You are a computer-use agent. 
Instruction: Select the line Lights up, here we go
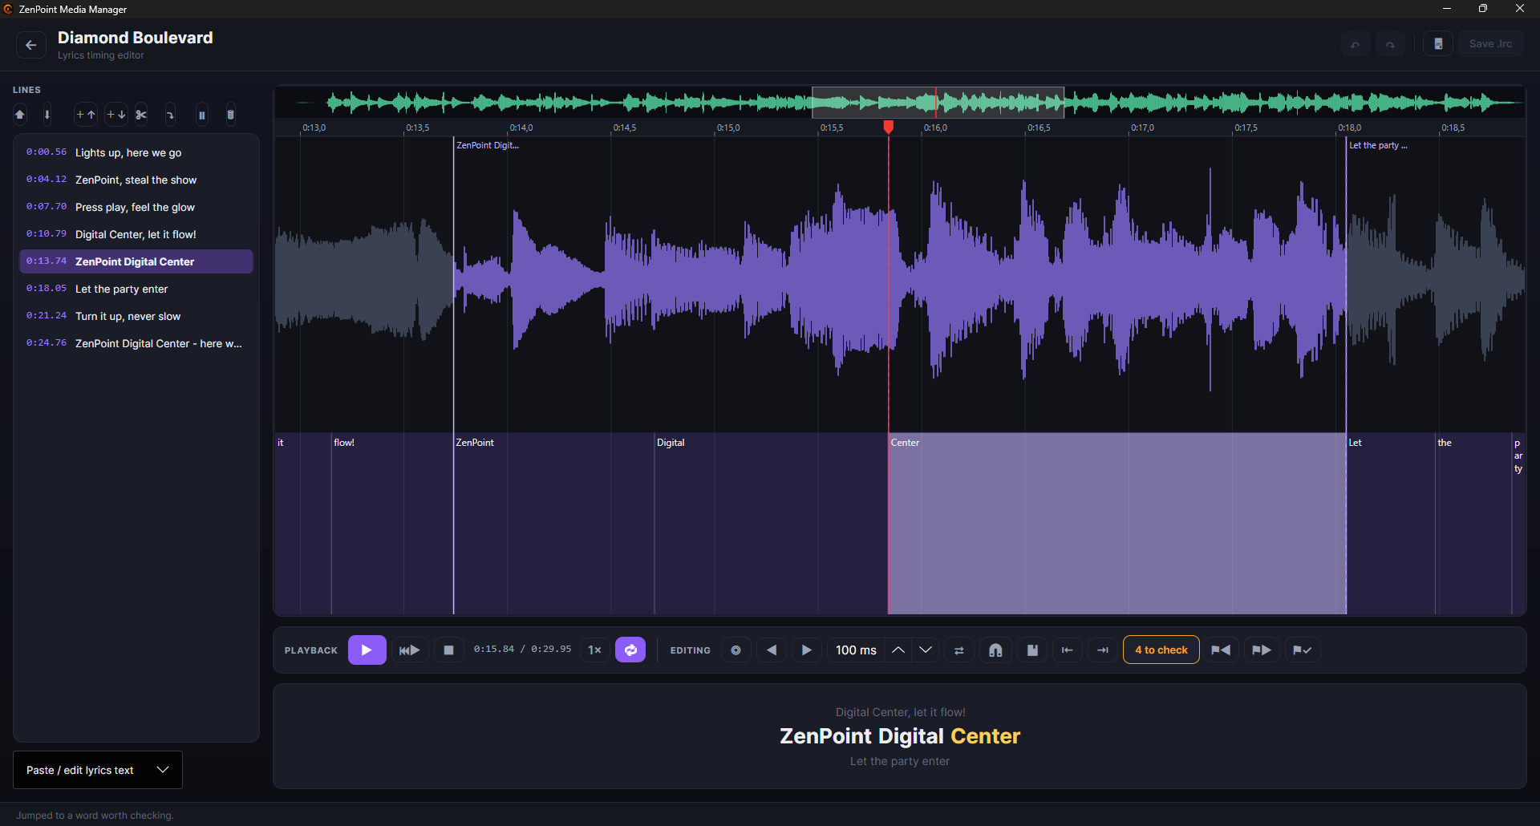click(136, 152)
